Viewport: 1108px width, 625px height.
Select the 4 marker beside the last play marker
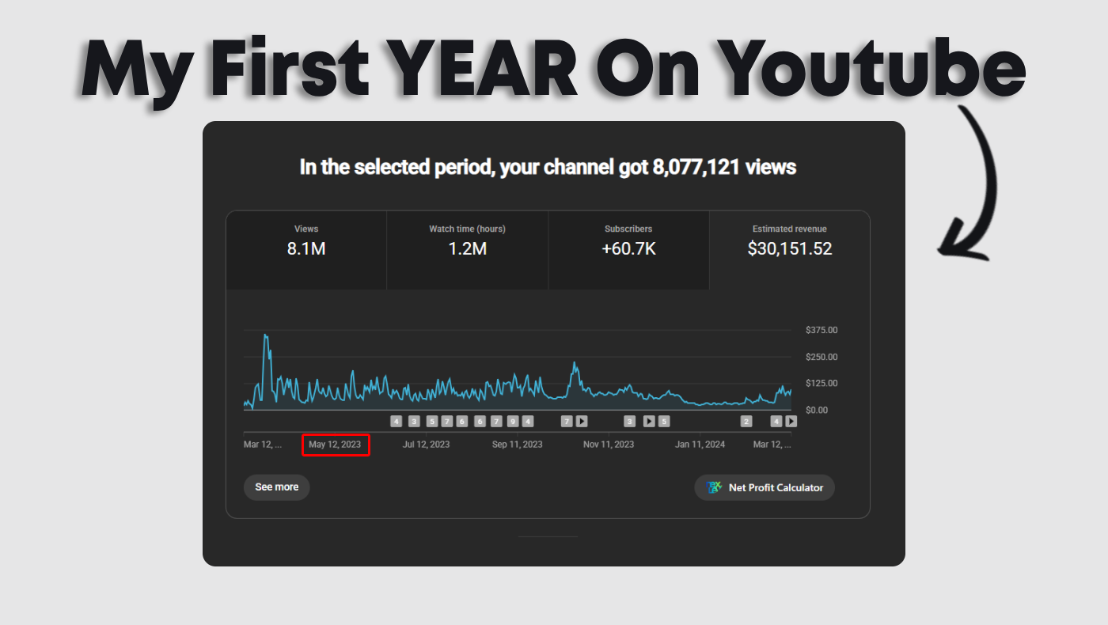(776, 422)
